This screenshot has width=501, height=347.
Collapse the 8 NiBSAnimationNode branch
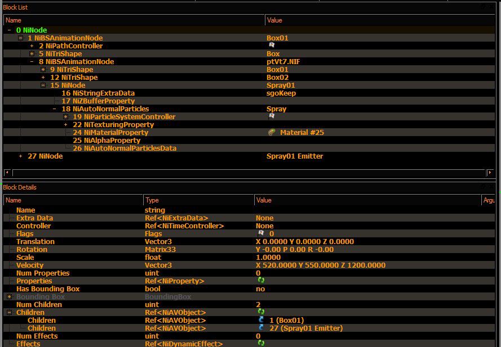(x=32, y=61)
